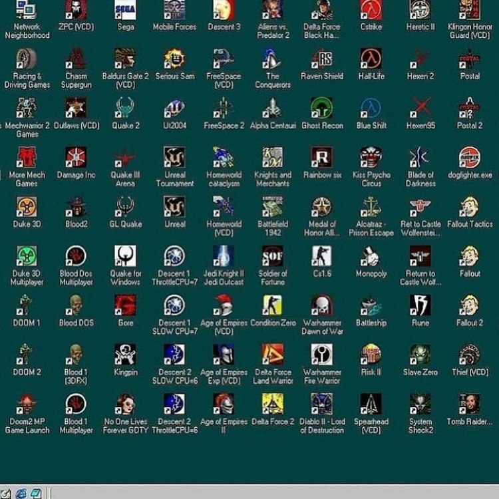Launch the Serious Sam shortcut

point(174,59)
